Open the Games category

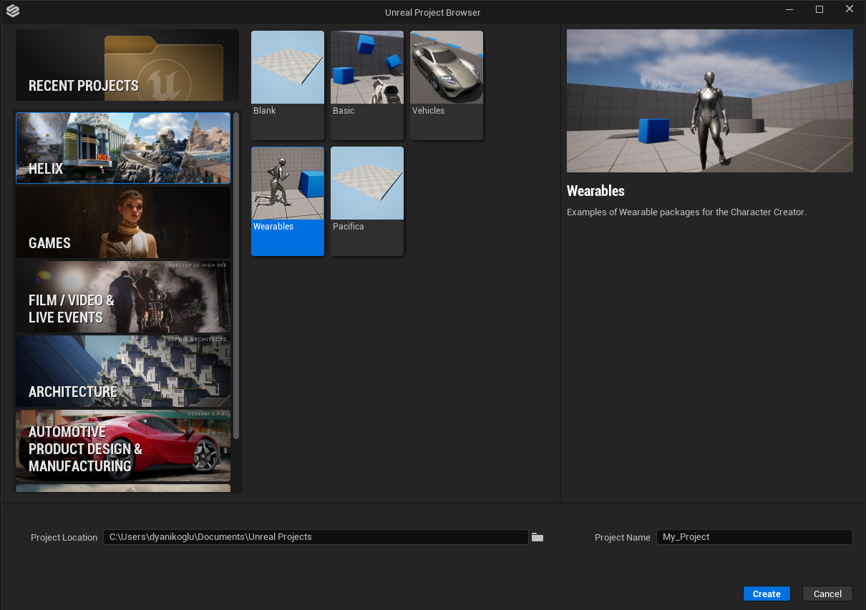pos(123,222)
